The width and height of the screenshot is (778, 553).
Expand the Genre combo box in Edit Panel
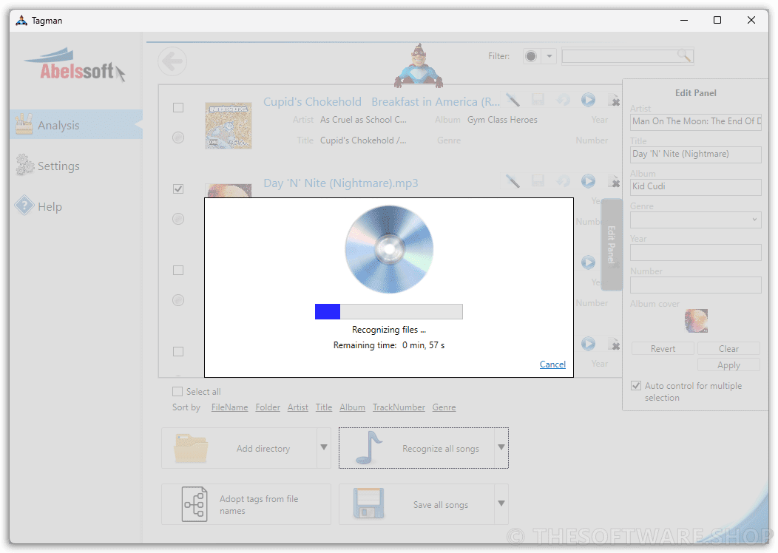click(x=754, y=220)
